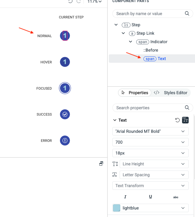Click the magnifier icon in properties search

[x=187, y=108]
